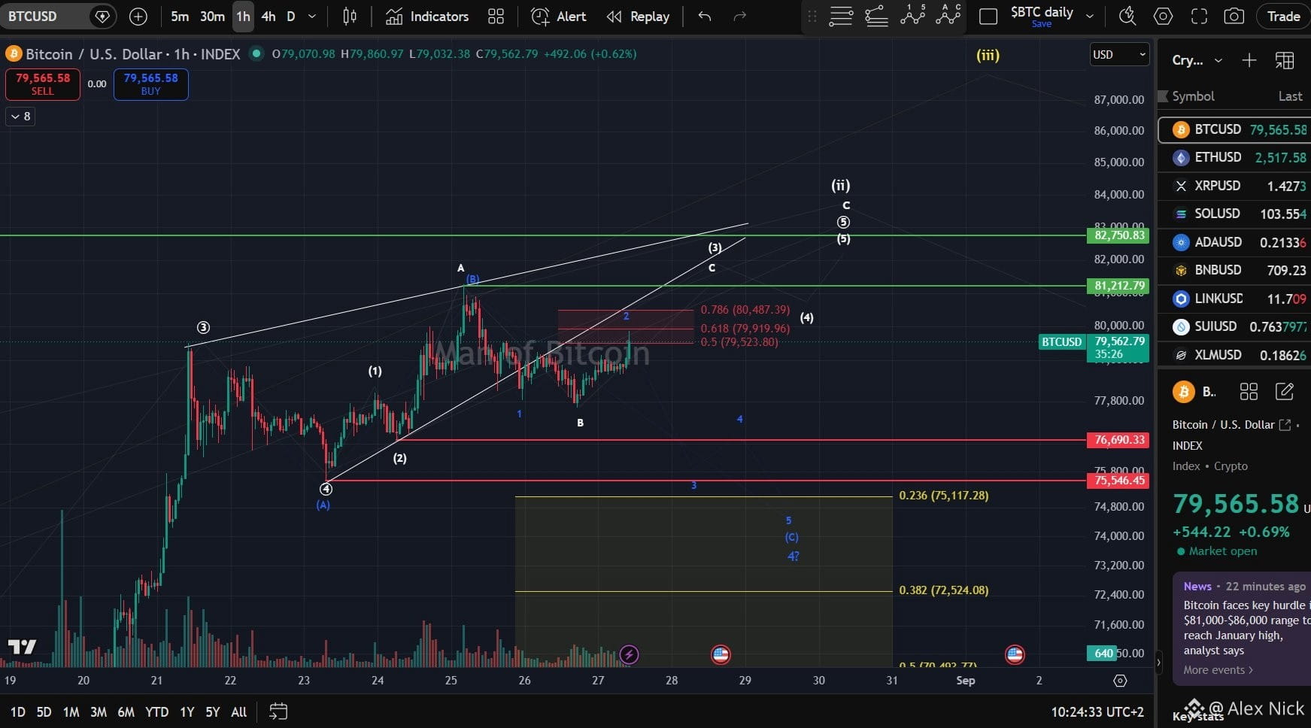Open the go to date calendar icon
Screen dimensions: 1311x728
click(278, 711)
